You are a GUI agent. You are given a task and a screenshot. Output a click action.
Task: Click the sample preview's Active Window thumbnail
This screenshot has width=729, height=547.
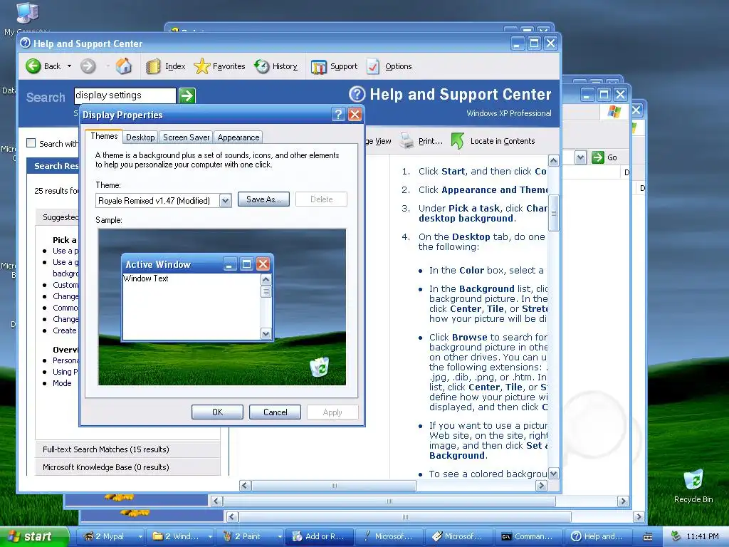[x=197, y=298]
